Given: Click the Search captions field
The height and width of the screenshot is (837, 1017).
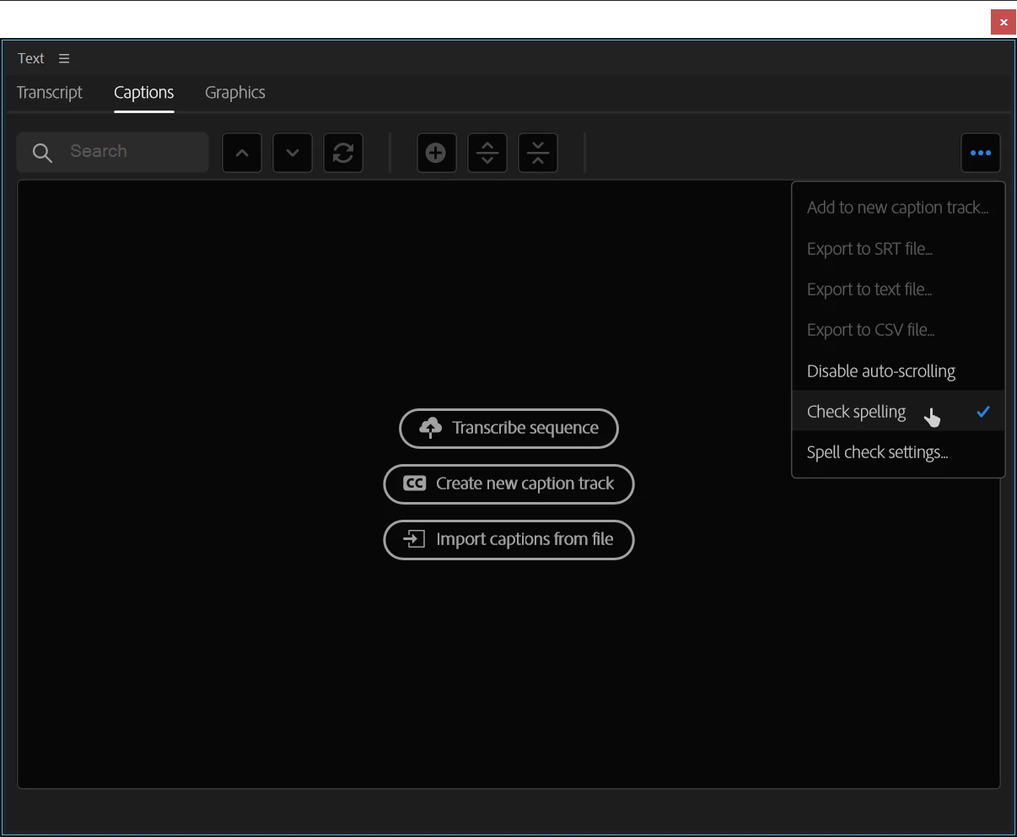Looking at the screenshot, I should [113, 152].
